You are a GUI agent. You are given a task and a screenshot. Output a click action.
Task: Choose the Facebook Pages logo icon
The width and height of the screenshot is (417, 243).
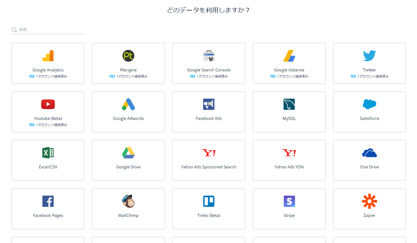[48, 201]
